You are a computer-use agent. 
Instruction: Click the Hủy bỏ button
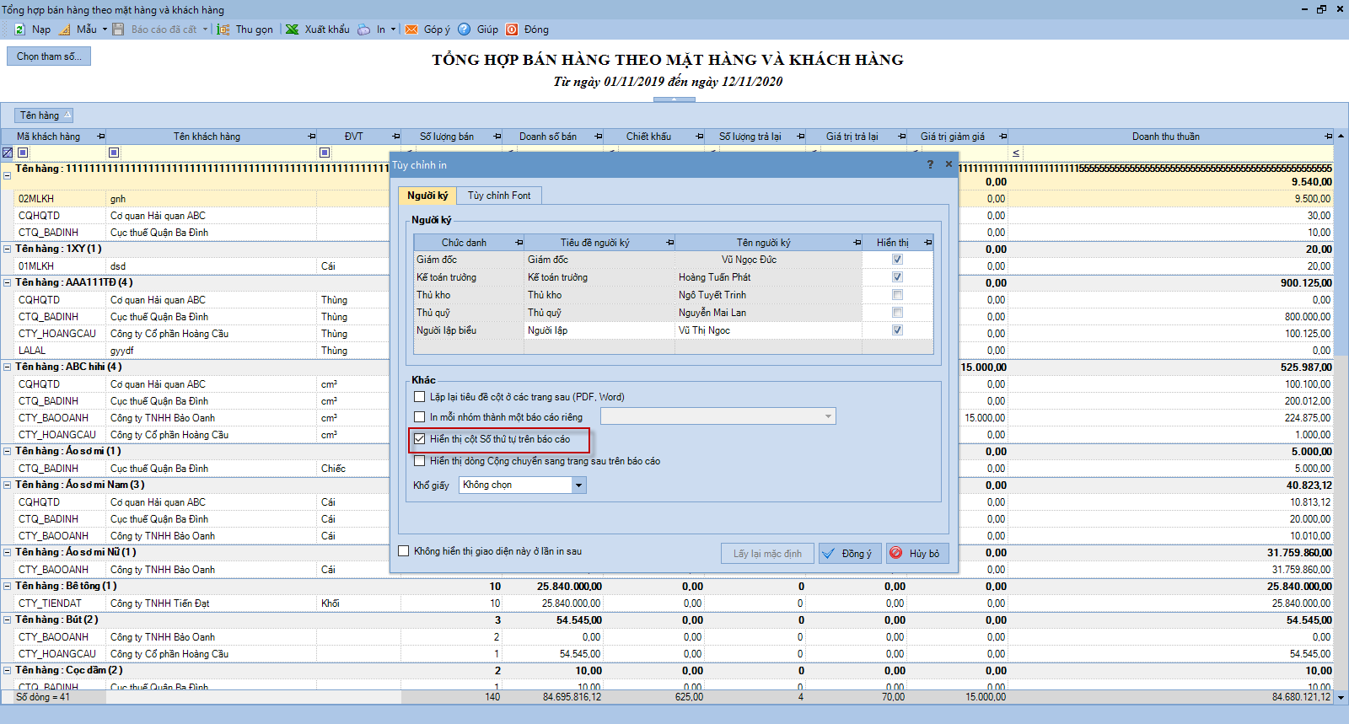pos(917,554)
